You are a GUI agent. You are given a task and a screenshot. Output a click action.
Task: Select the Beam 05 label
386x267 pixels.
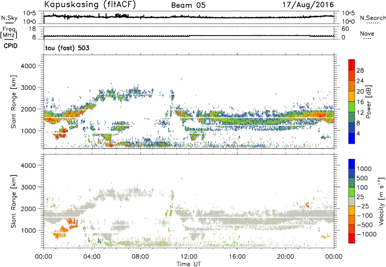pyautogui.click(x=188, y=5)
